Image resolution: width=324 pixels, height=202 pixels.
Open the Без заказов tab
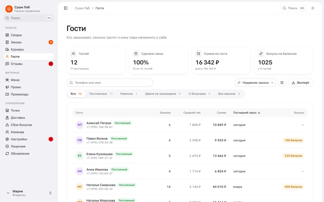[x=229, y=94]
